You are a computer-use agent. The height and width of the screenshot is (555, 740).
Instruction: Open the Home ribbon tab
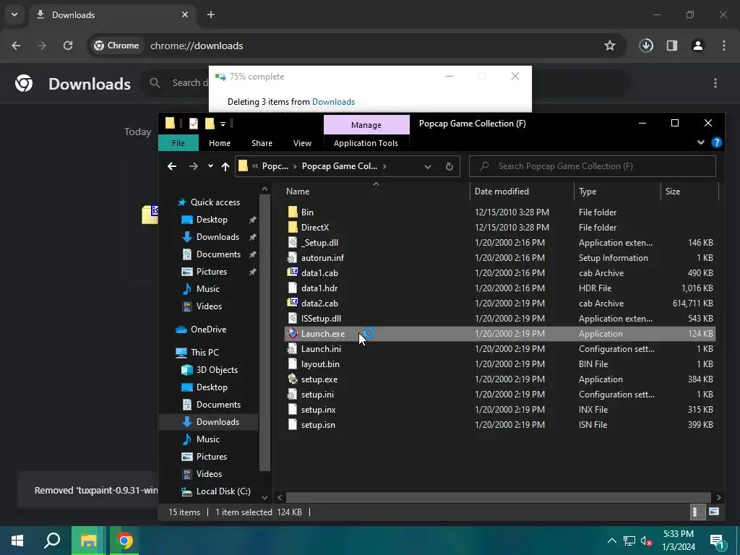coord(220,143)
